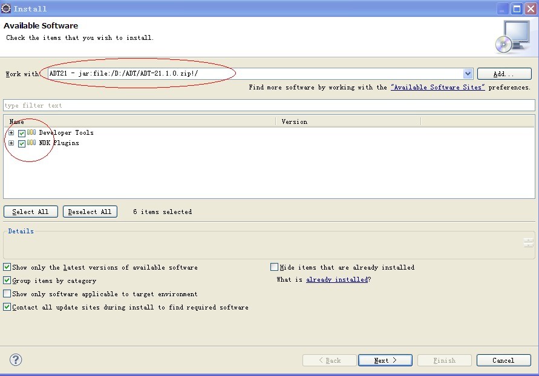Maximize the Install dialog window
The image size is (539, 376).
click(517, 8)
